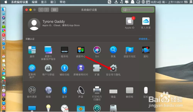This screenshot has width=193, height=112.
Task: Open the 系统偏好设置 menu
Action: pyautogui.click(x=19, y=2)
